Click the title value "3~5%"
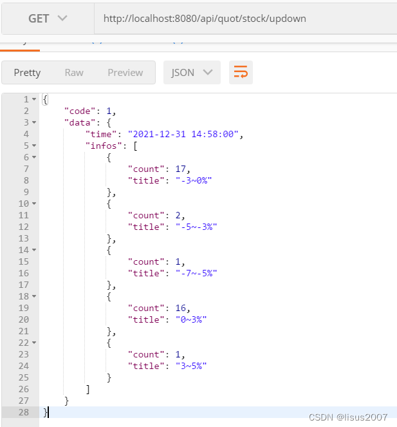Image resolution: width=397 pixels, height=427 pixels. (191, 366)
